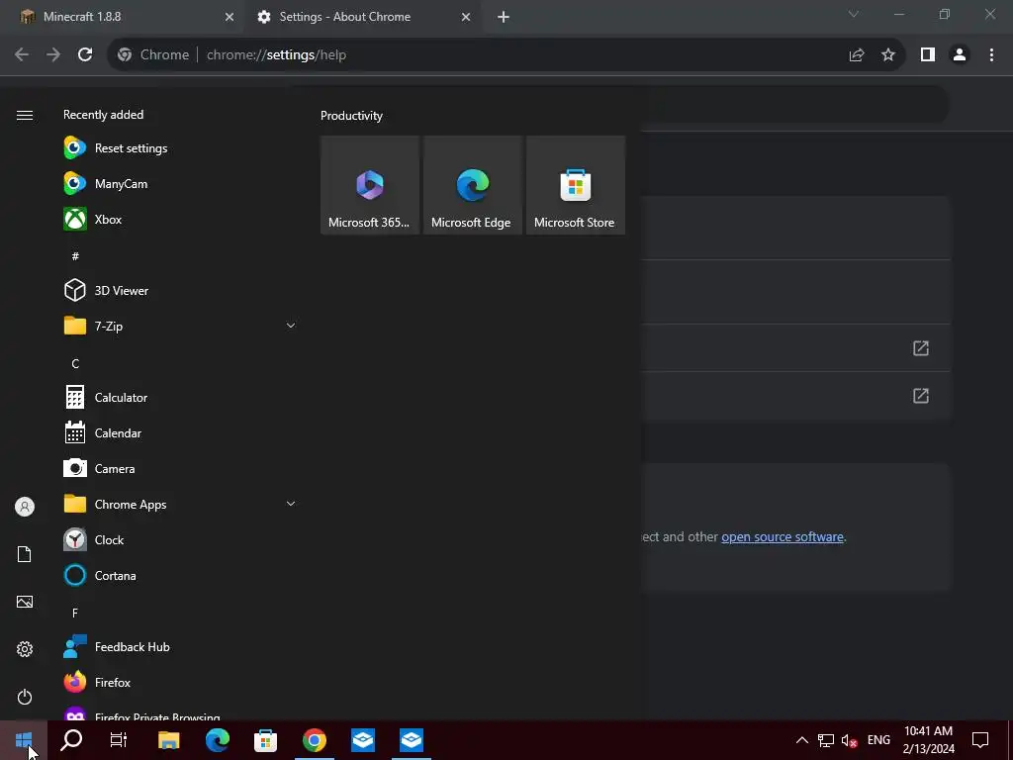This screenshot has width=1013, height=760.
Task: Launch Microsoft Edge from the taskbar
Action: tap(217, 740)
